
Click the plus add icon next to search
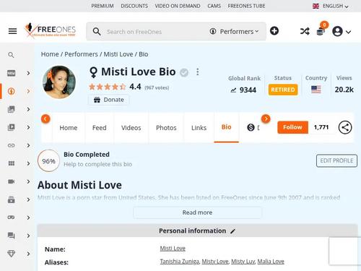(x=274, y=31)
